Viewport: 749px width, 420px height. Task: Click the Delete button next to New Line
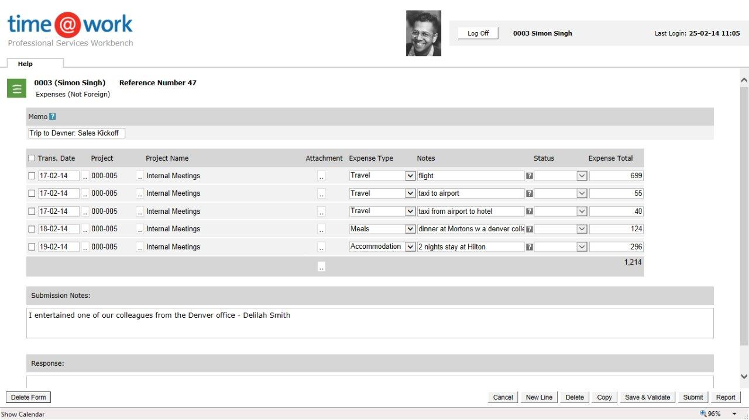pos(575,397)
